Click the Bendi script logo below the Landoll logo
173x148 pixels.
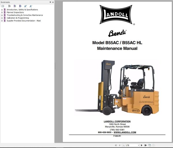pos(117,33)
